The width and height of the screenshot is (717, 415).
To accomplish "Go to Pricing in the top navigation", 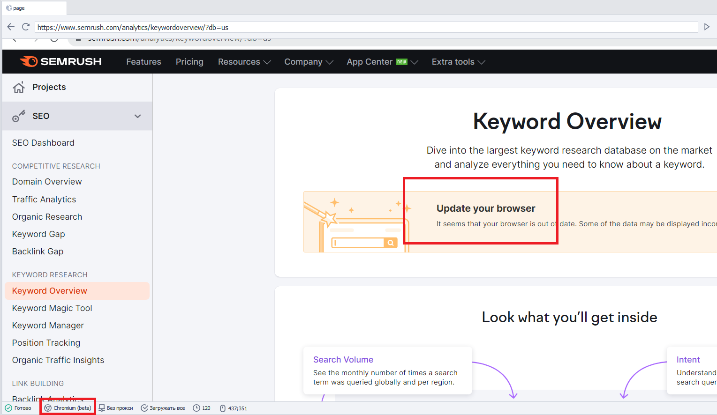I will point(189,62).
